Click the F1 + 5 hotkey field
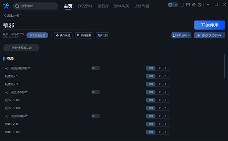Screen dimensions: 228x141 163,92
